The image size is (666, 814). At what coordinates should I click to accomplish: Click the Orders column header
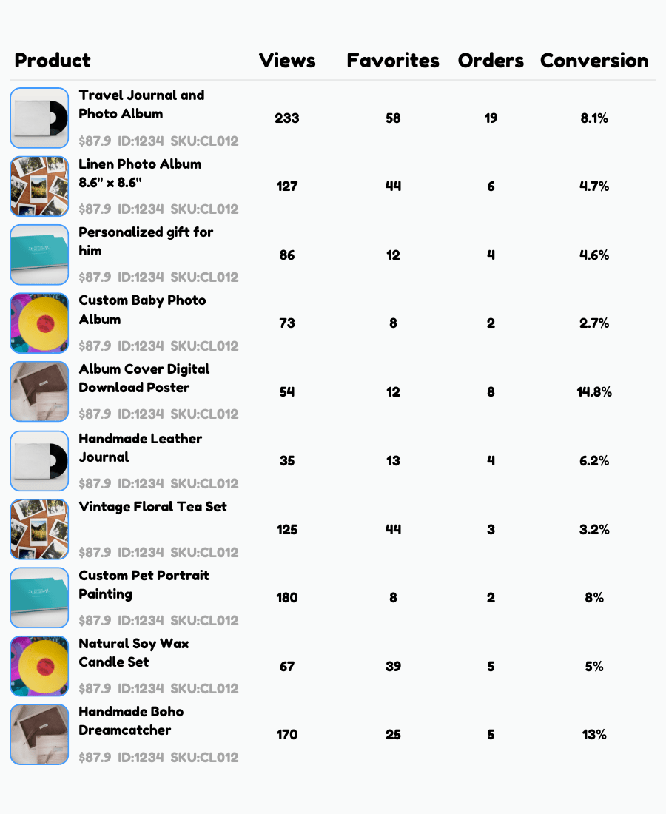(x=491, y=61)
